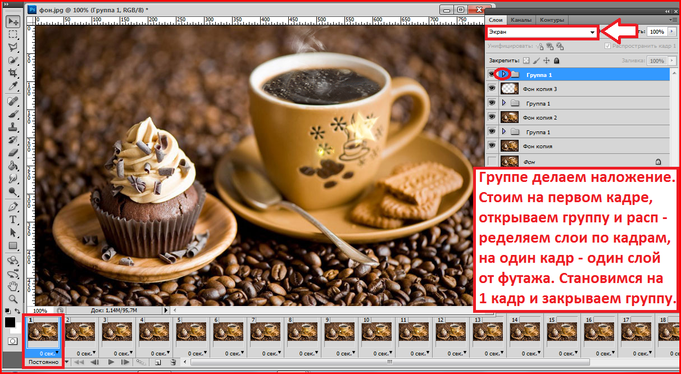The image size is (681, 374).
Task: Show the hidden Фон layer
Action: [492, 162]
